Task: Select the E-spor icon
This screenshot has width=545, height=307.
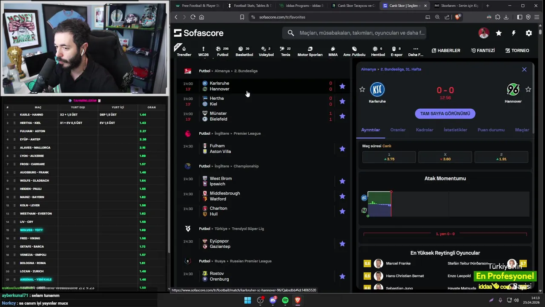Action: 396,51
